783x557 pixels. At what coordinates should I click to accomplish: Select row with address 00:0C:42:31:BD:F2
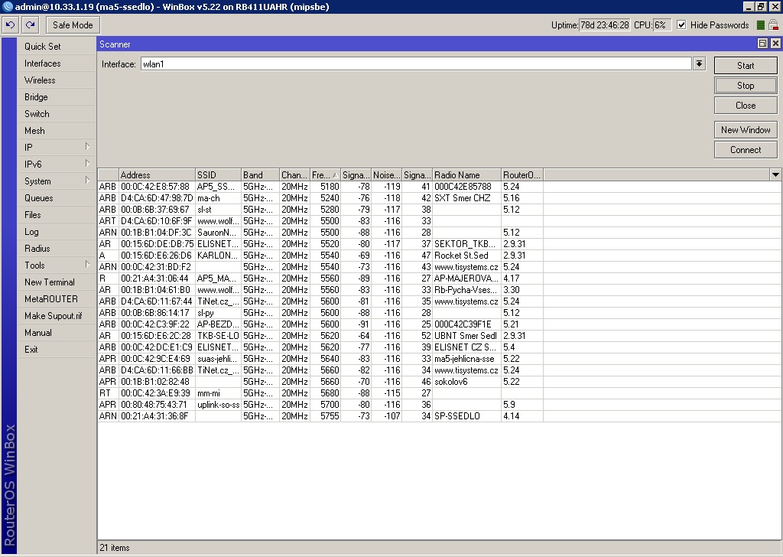point(440,267)
